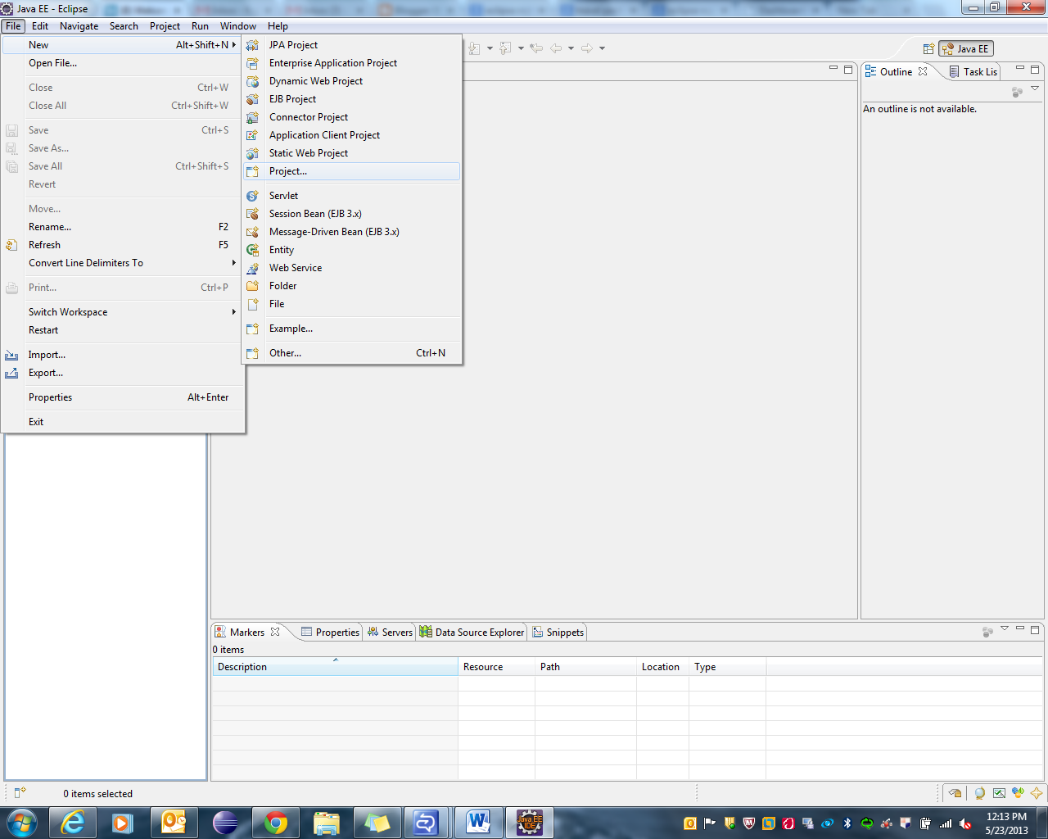Open the Windows Start menu
This screenshot has width=1048, height=839.
22,822
